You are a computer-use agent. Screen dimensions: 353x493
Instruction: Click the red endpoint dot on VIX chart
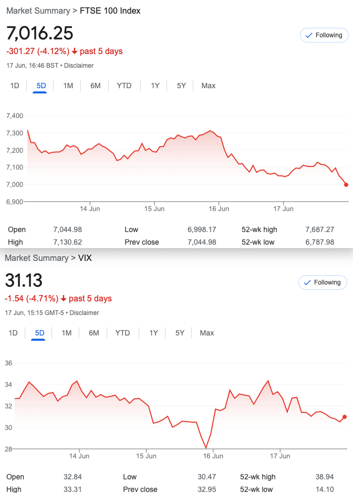(x=345, y=417)
